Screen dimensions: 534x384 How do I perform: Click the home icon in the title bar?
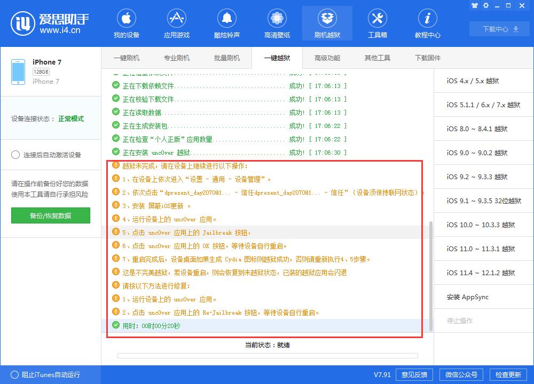pos(474,5)
